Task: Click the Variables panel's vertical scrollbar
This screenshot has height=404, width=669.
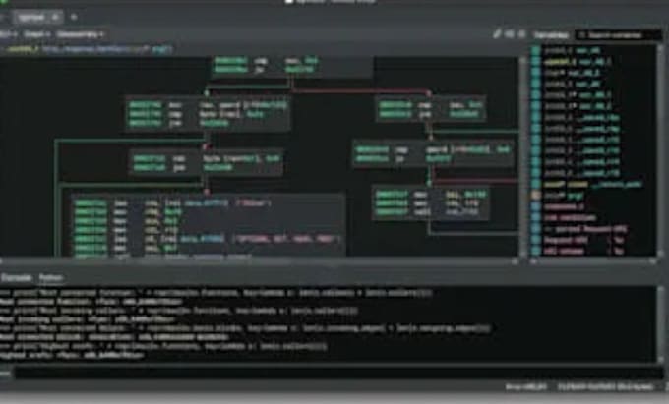Action: (x=660, y=149)
